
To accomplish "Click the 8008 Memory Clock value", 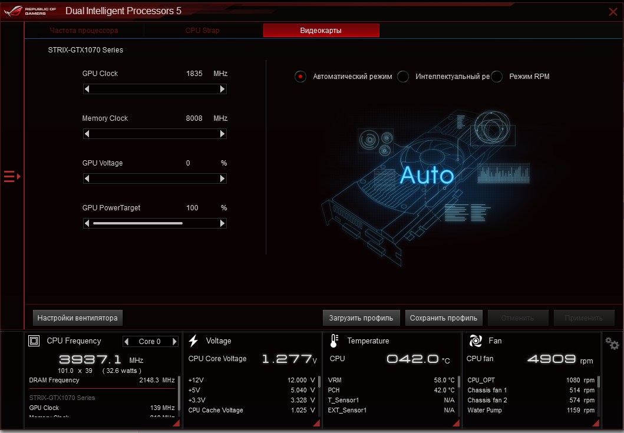I will [x=194, y=118].
